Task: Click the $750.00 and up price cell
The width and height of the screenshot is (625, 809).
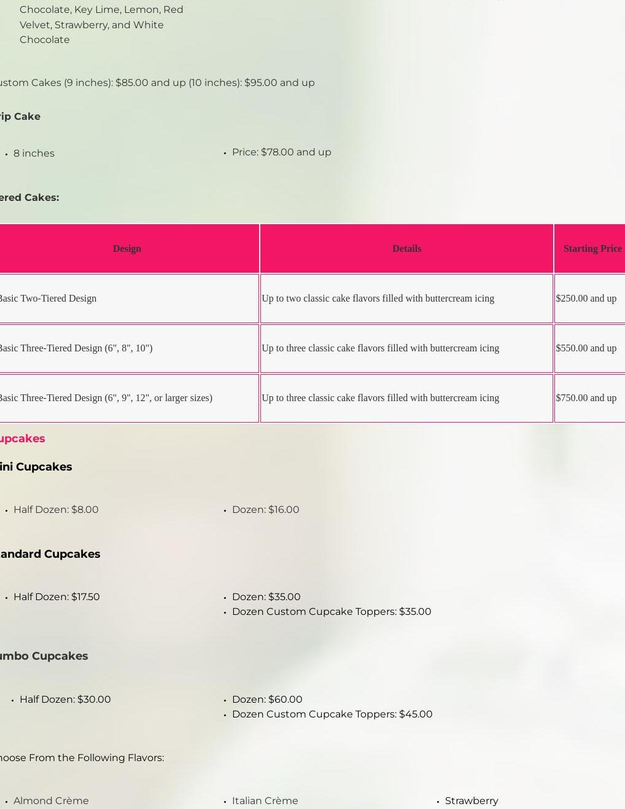Action: coord(586,398)
